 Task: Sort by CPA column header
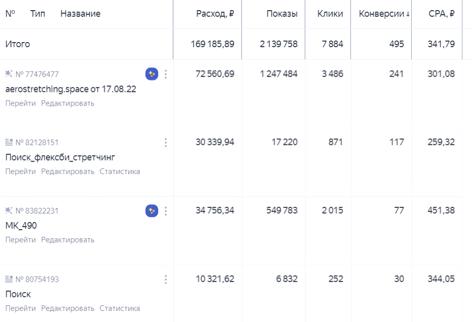click(441, 14)
